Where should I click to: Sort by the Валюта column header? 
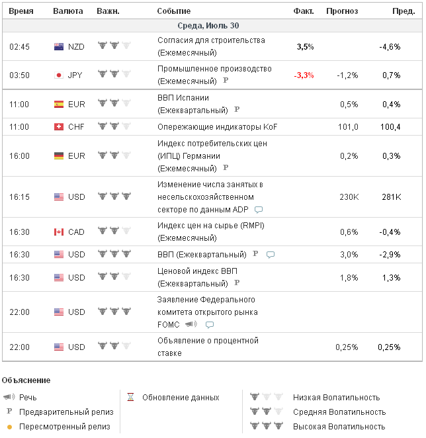(x=67, y=11)
